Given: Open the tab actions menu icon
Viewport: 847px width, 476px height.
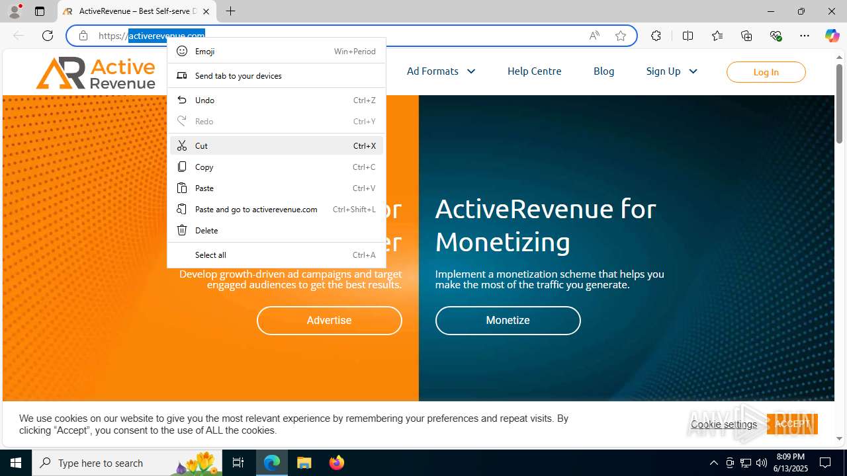Looking at the screenshot, I should [40, 11].
